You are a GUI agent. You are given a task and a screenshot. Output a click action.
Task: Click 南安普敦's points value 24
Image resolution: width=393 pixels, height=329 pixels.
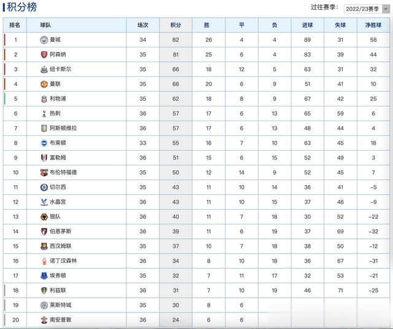coord(176,320)
